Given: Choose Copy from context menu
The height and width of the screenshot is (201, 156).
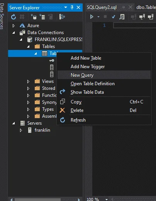Looking at the screenshot, I should point(104,102).
